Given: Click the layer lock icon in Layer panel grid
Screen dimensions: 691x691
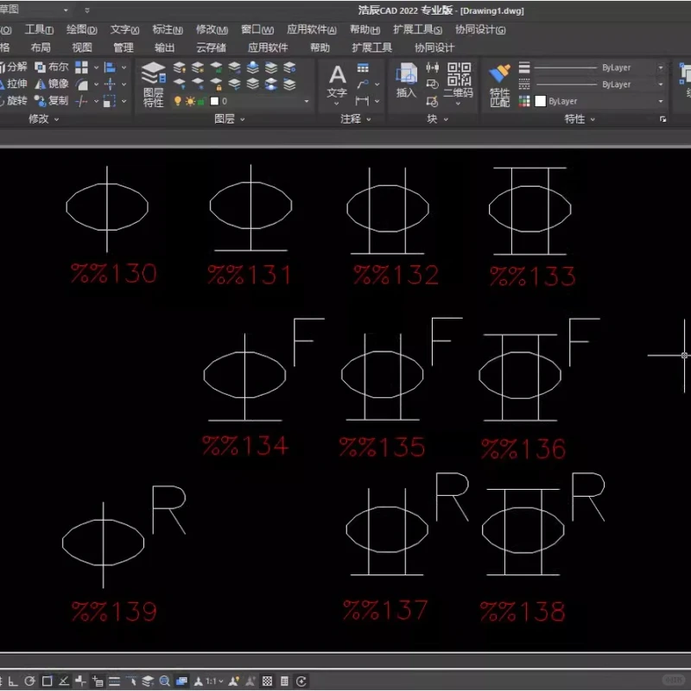Looking at the screenshot, I should click(216, 84).
